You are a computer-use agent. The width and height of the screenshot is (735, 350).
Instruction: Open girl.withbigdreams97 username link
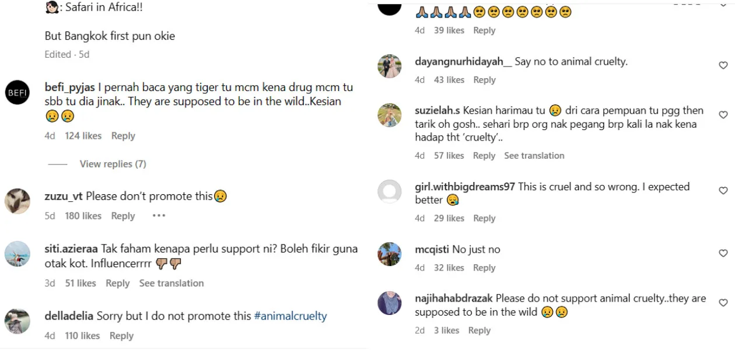coord(465,187)
